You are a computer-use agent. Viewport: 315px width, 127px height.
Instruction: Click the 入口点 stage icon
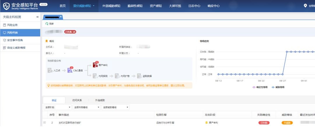50,70
